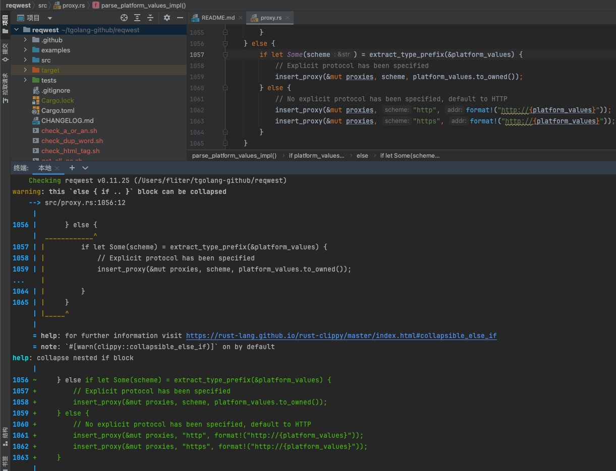616x471 pixels.
Task: Open the clippy collapsible_else_if help link
Action: [x=341, y=335]
